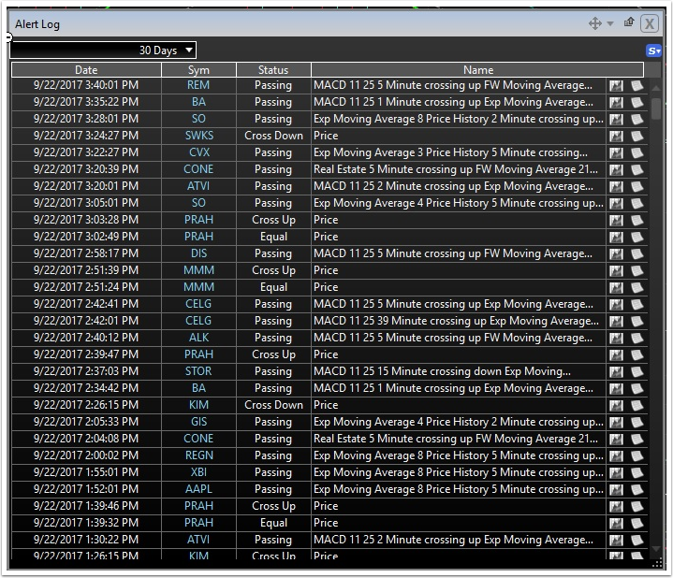
Task: Open note icon for ATVI 3:20:01 PM row
Action: pyautogui.click(x=636, y=186)
